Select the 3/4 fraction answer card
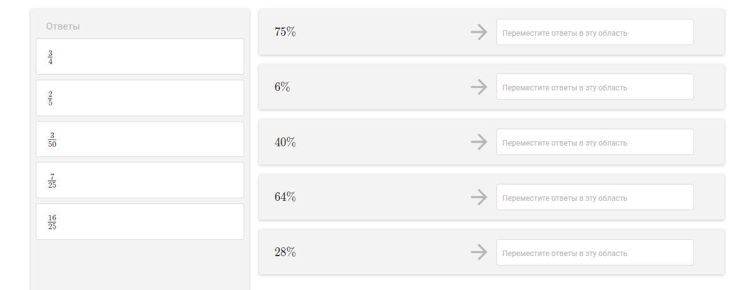This screenshot has height=290, width=755. point(140,57)
